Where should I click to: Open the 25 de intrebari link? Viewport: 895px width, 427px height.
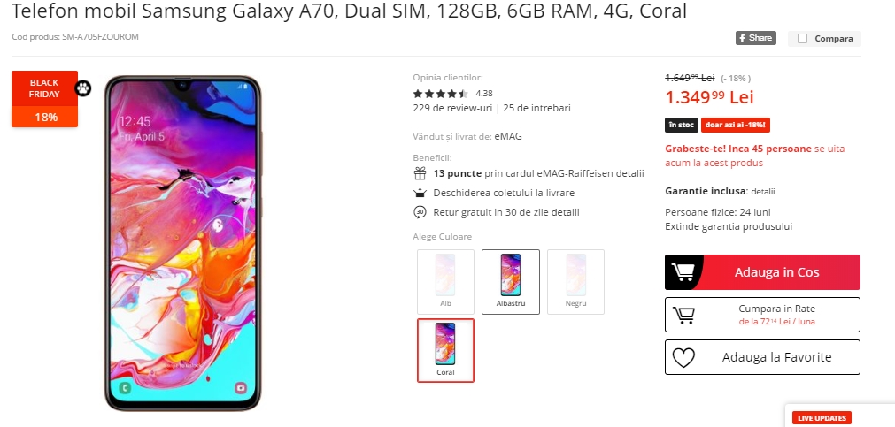click(x=537, y=108)
